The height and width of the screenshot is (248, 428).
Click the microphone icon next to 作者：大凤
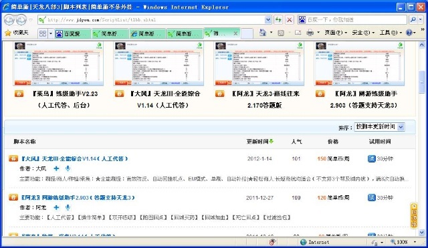(68, 168)
